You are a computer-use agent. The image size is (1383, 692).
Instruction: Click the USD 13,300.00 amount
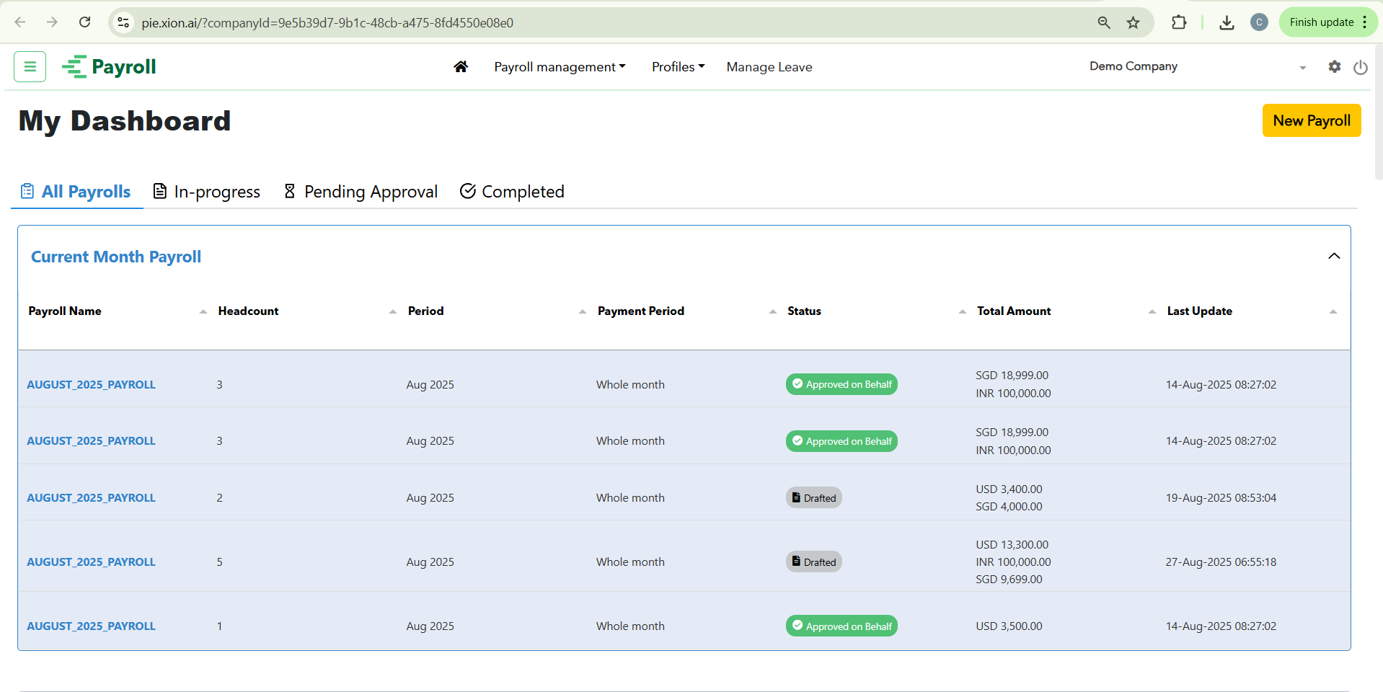tap(1012, 545)
